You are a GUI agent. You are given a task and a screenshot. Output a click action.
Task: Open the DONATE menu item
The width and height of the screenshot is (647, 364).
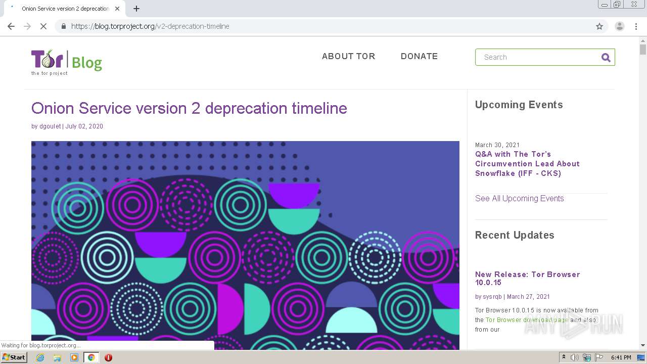420,56
